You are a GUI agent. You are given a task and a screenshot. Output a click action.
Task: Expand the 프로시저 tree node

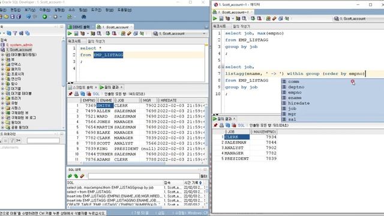point(2,74)
